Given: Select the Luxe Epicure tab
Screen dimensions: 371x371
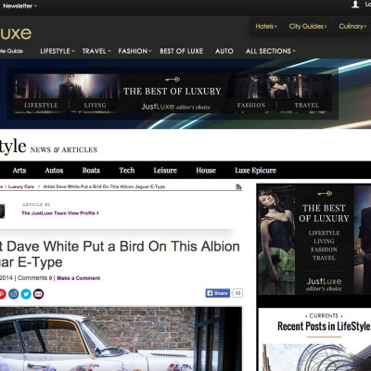Looking at the screenshot, I should (256, 171).
